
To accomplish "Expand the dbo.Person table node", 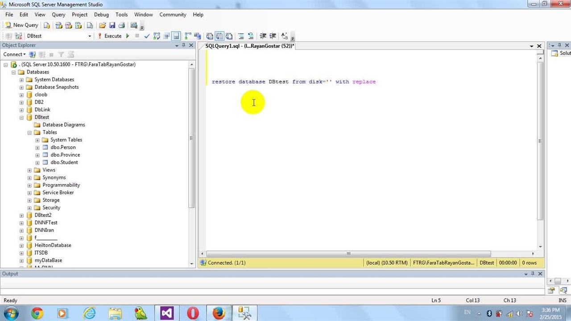I will (37, 148).
